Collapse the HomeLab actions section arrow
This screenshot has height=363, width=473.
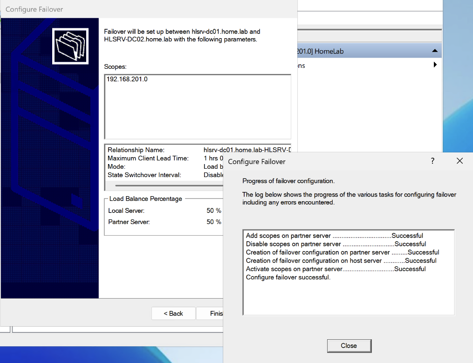[x=434, y=51]
